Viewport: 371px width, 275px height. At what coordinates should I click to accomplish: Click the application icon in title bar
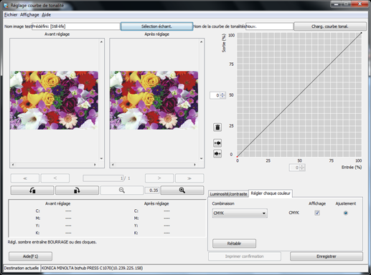point(6,5)
